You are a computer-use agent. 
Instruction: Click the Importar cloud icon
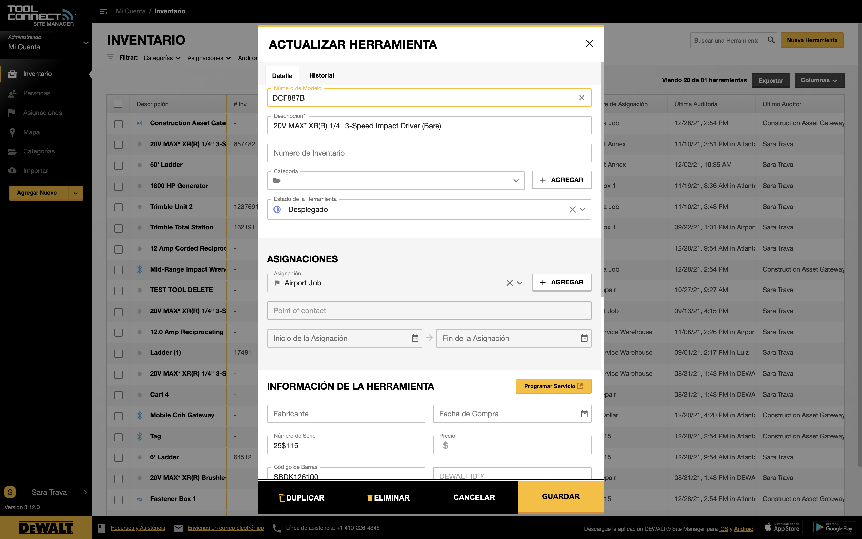pyautogui.click(x=12, y=170)
